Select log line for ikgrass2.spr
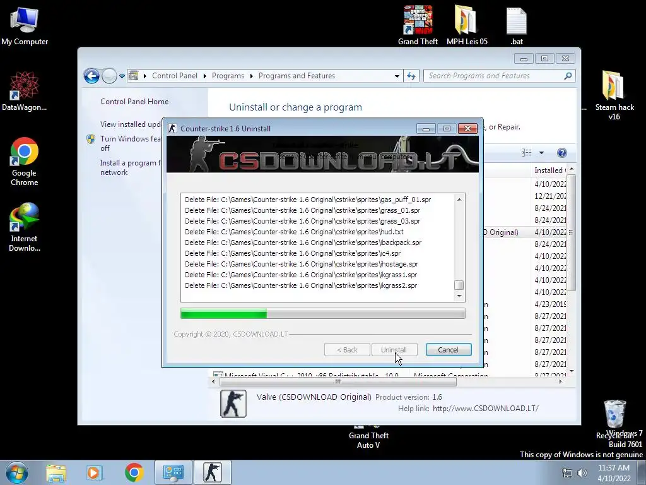This screenshot has width=646, height=485. coord(301,285)
